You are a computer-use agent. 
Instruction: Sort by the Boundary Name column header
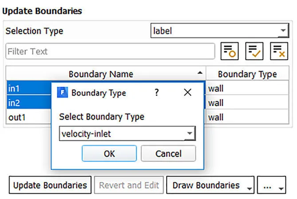click(101, 74)
